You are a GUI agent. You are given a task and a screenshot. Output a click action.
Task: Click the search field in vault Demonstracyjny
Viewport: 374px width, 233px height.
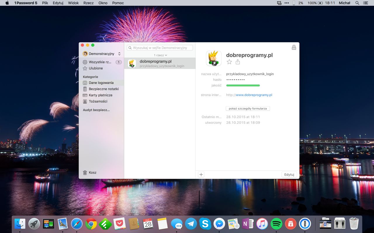[x=160, y=48]
